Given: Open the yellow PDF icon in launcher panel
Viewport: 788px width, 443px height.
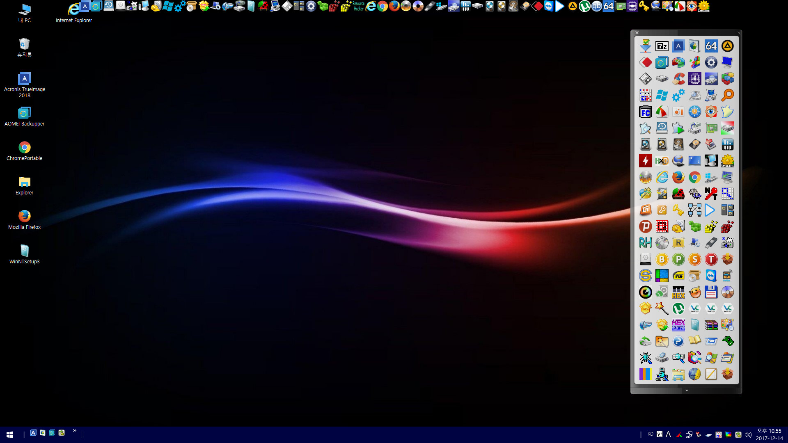Looking at the screenshot, I should [x=678, y=276].
